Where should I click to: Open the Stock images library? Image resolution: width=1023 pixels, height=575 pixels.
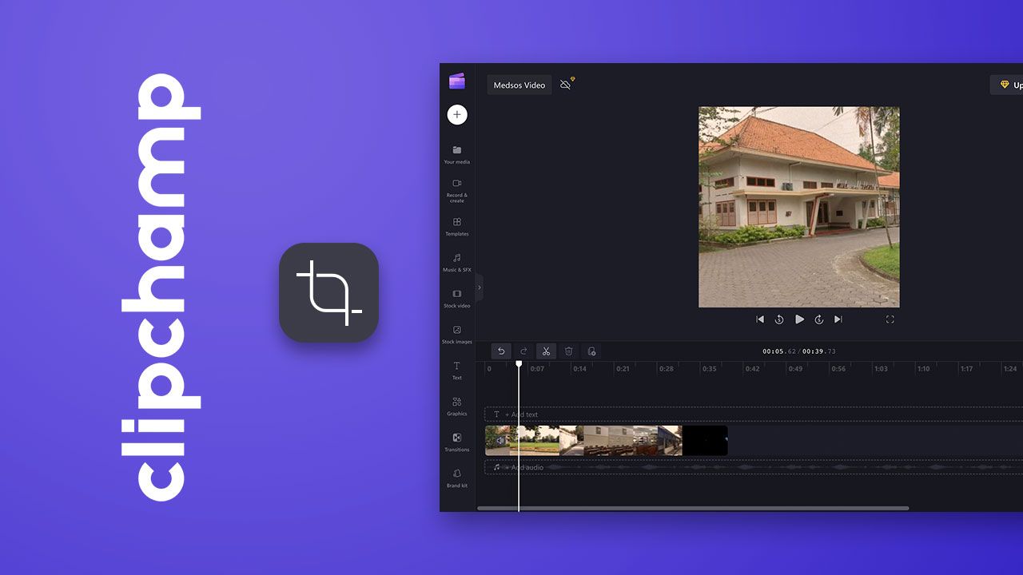pos(457,334)
